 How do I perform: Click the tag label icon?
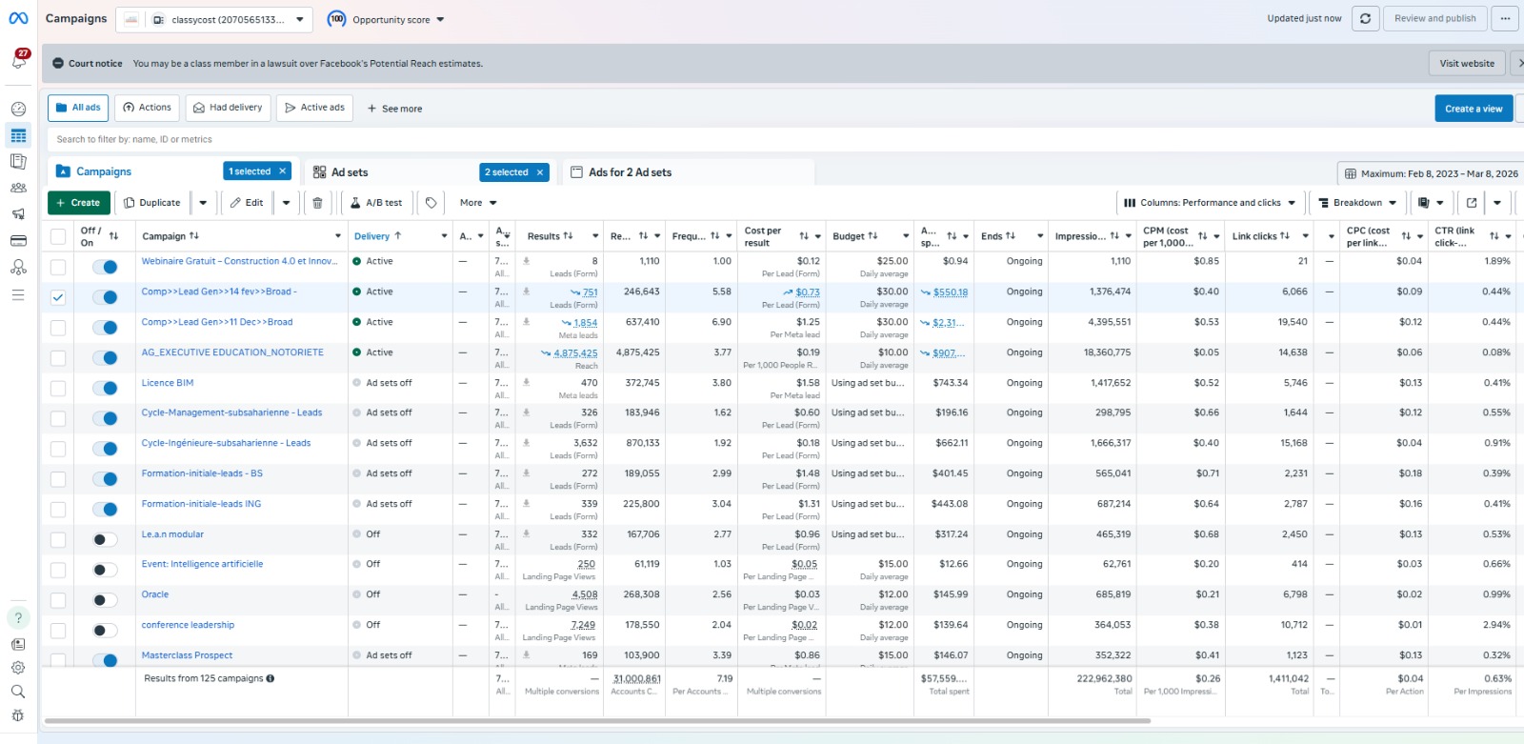click(431, 203)
